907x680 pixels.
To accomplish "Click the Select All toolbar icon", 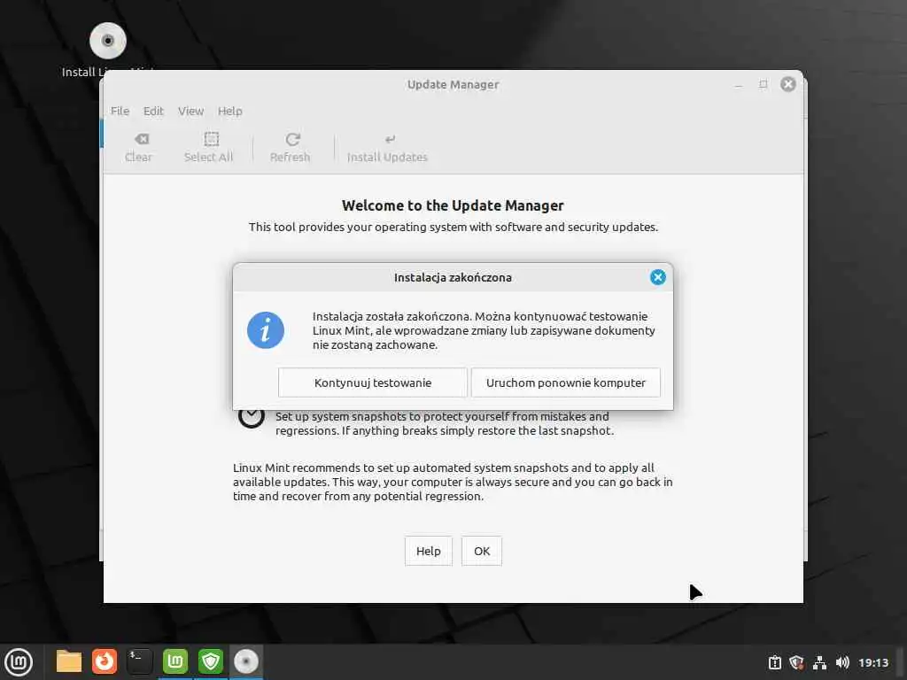I will point(208,148).
